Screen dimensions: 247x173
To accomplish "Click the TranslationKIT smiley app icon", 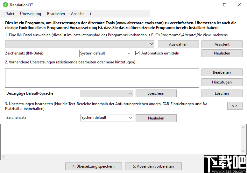I will pyautogui.click(x=5, y=5).
